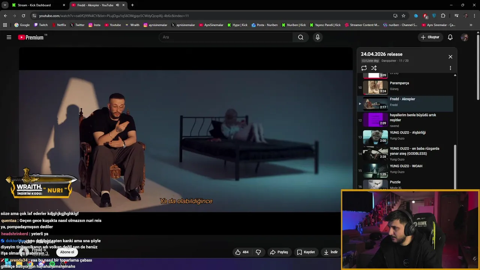Close the Kick Dashboard tab
Screen dimensions: 480x270
(64, 5)
